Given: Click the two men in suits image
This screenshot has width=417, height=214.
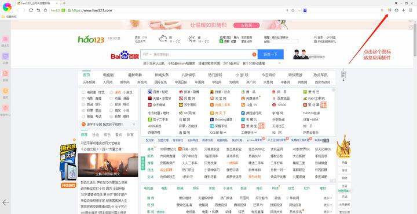Looking at the screenshot, I should pos(301,54).
